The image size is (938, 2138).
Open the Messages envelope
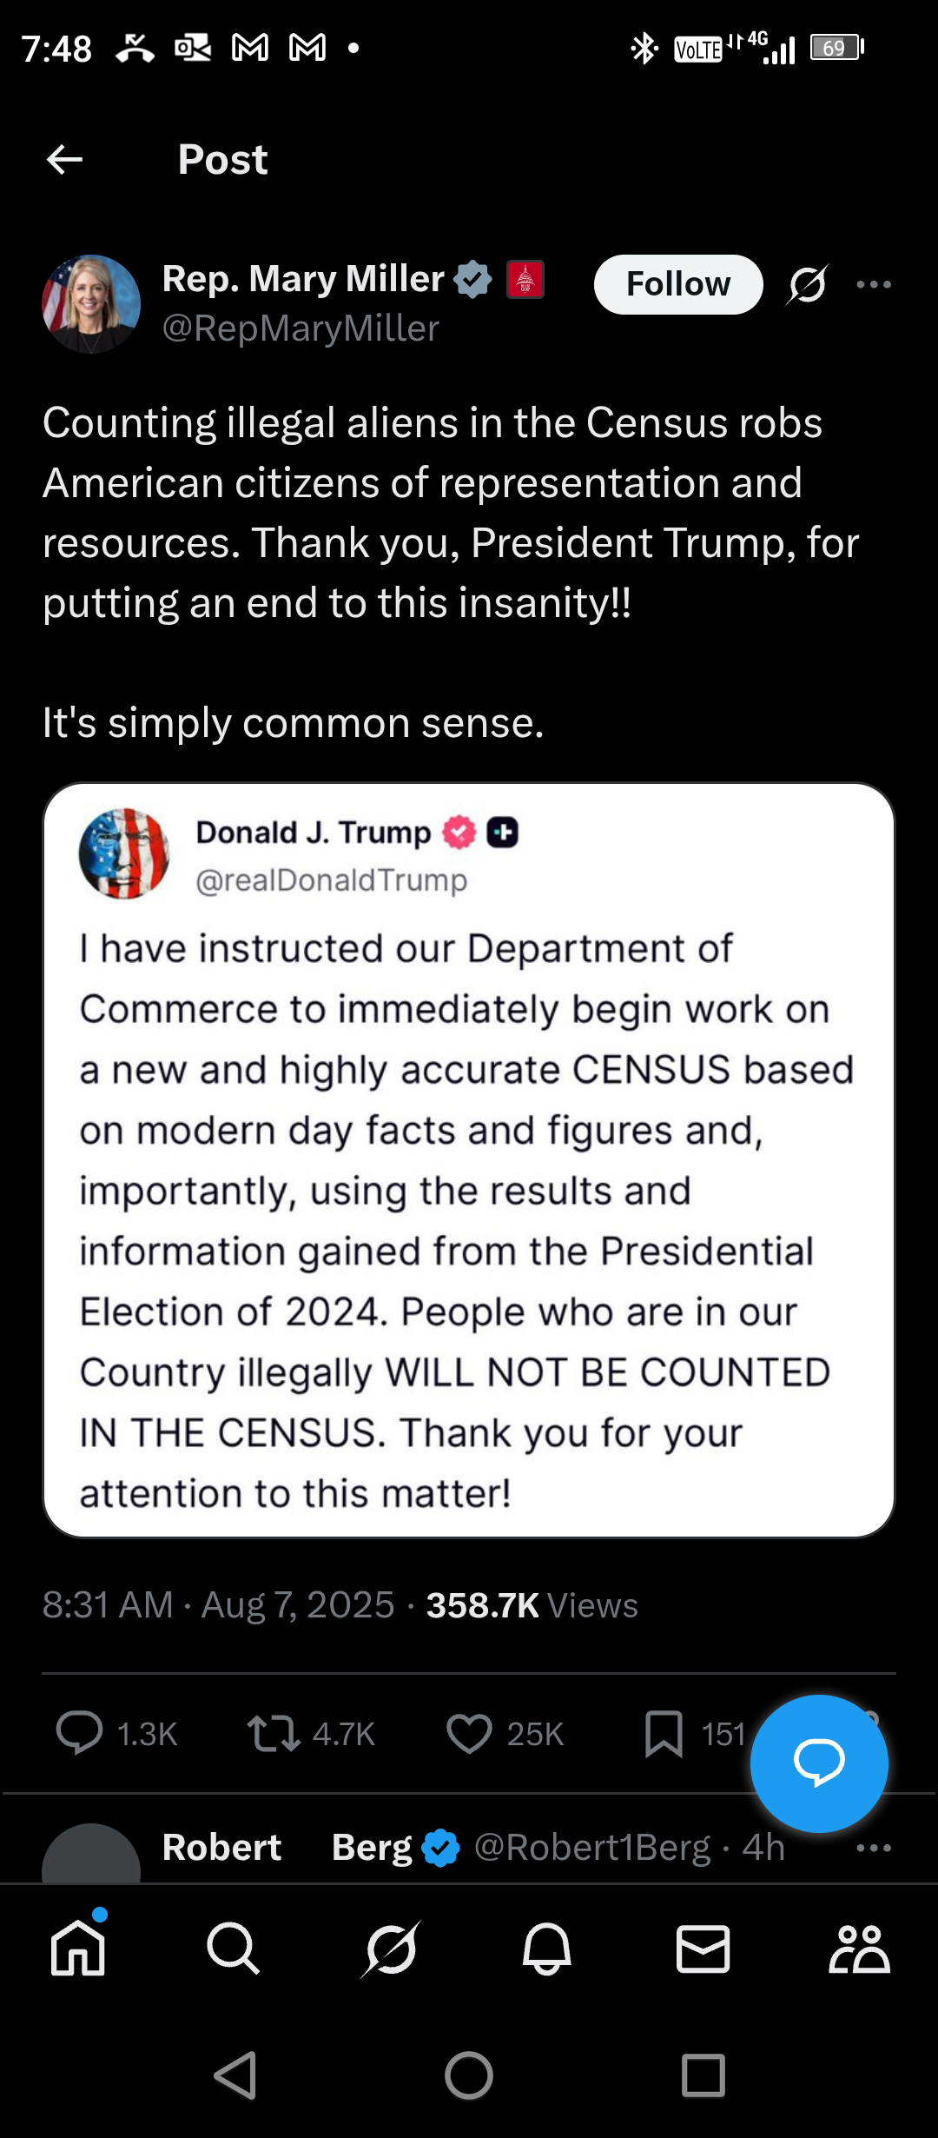tap(703, 1949)
